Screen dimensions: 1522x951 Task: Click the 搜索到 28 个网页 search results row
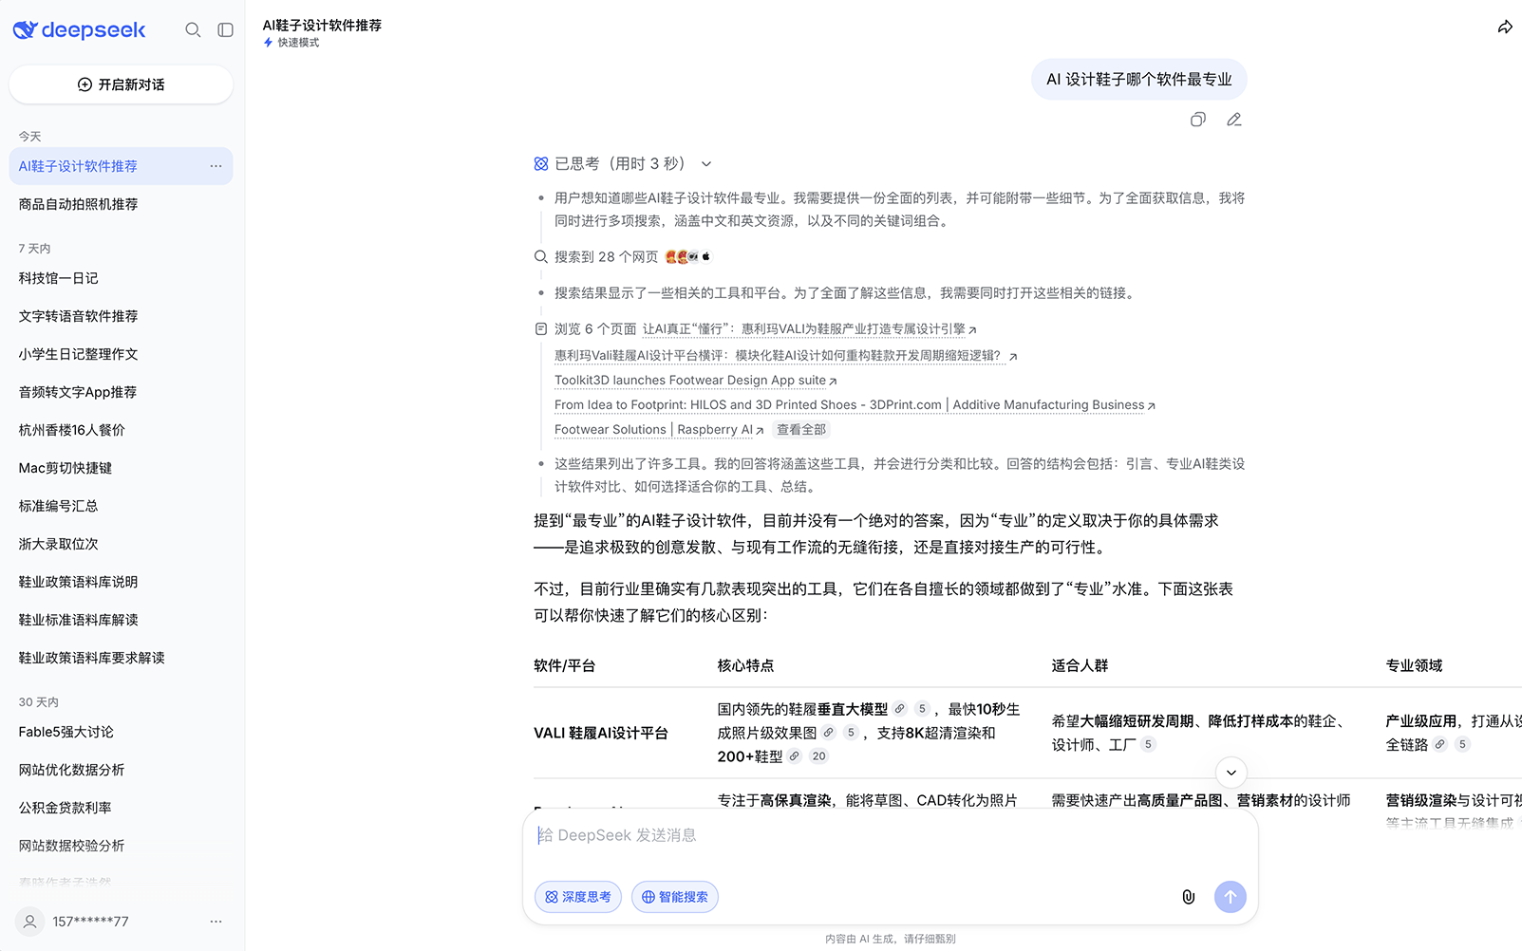tap(622, 257)
